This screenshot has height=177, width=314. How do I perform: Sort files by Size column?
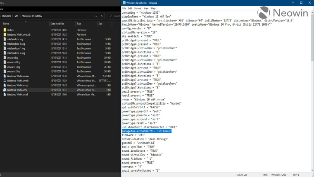[100, 24]
